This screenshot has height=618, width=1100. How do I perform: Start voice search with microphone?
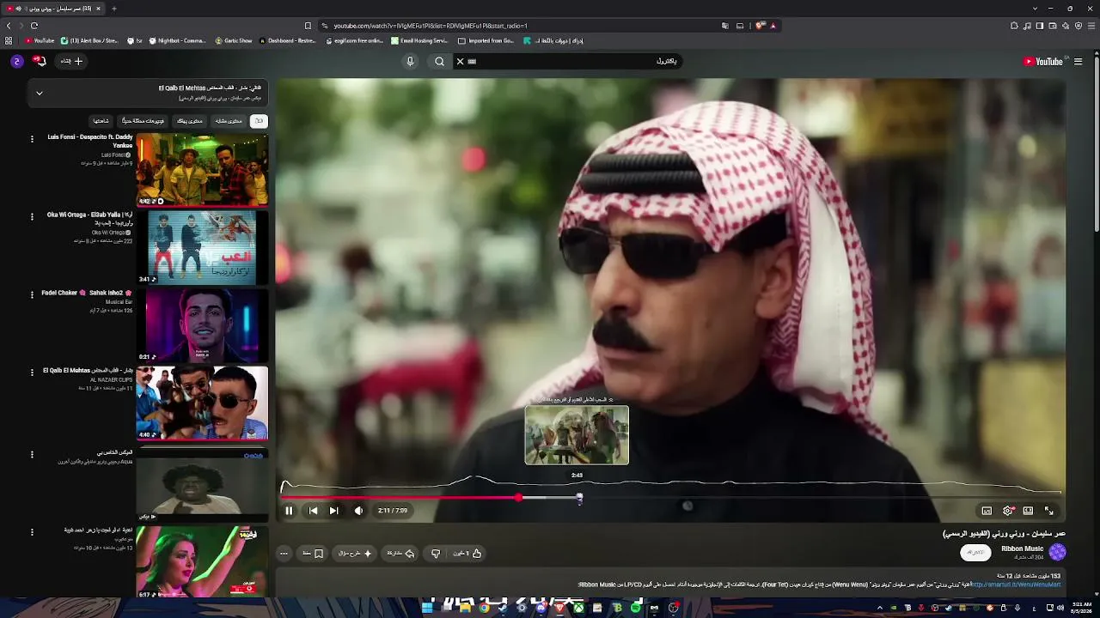(x=410, y=61)
